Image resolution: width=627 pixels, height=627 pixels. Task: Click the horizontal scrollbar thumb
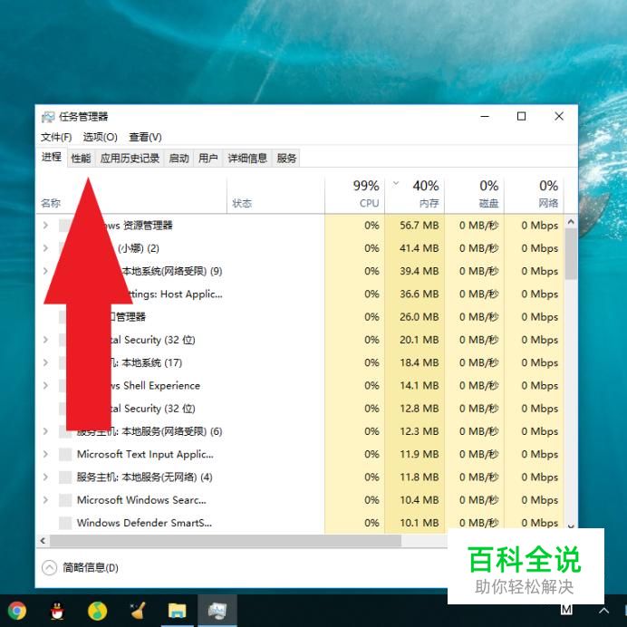(225, 541)
